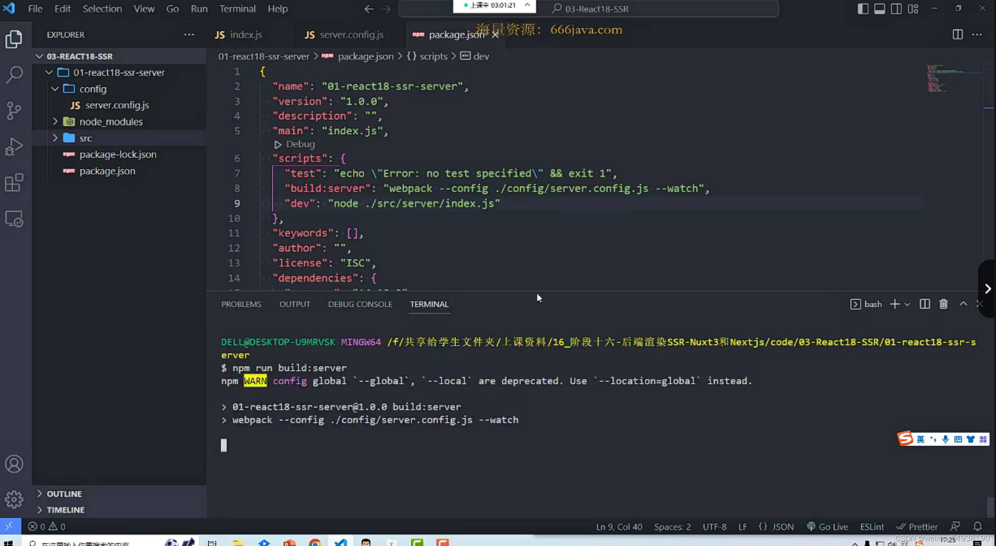Switch to the DEBUG CONSOLE panel tab

[360, 304]
